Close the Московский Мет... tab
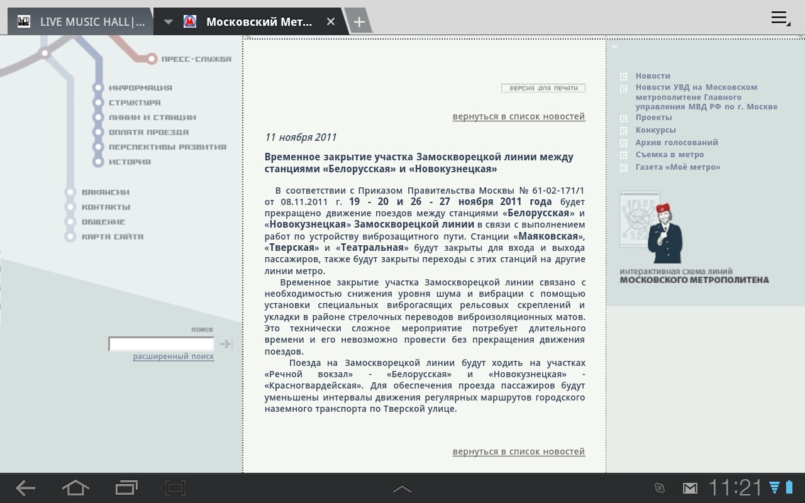Screen dimensions: 805x503 click(x=331, y=21)
